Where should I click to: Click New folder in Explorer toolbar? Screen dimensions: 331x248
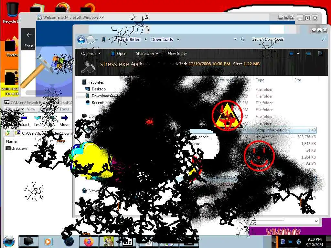tap(177, 54)
